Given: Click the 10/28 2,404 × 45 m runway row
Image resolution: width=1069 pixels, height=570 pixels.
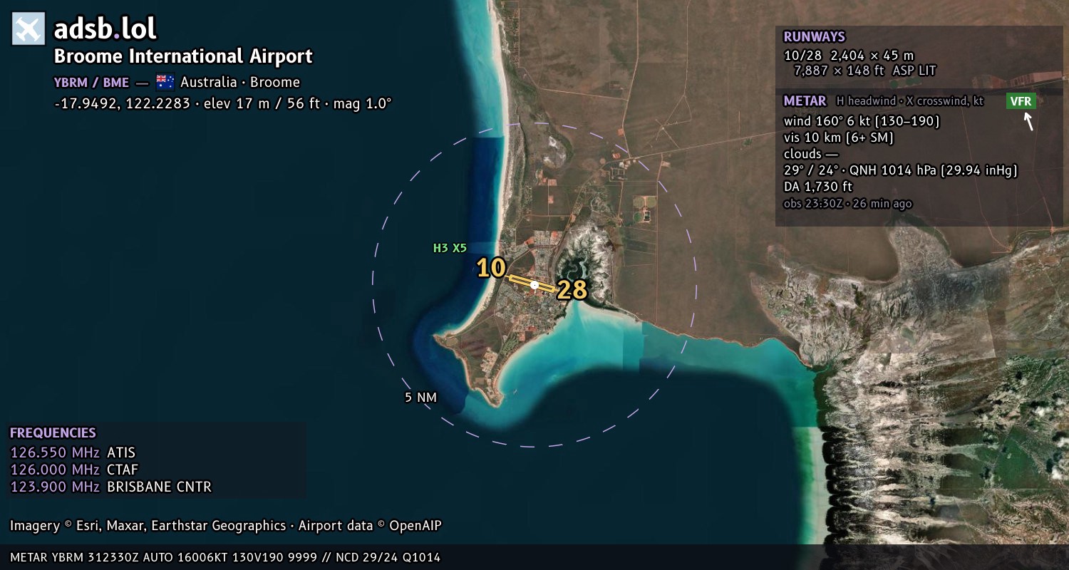Looking at the screenshot, I should (x=849, y=56).
